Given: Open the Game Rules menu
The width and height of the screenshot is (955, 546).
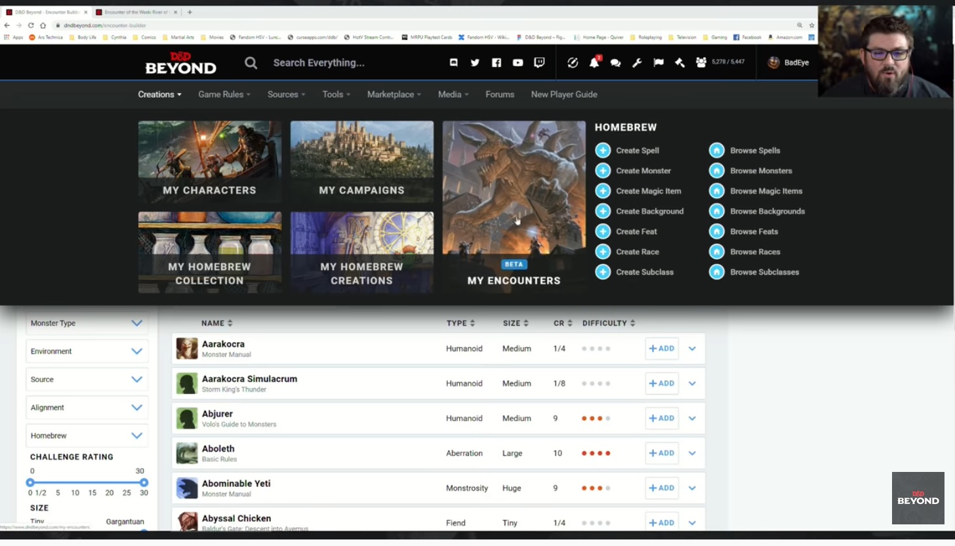Looking at the screenshot, I should point(224,94).
